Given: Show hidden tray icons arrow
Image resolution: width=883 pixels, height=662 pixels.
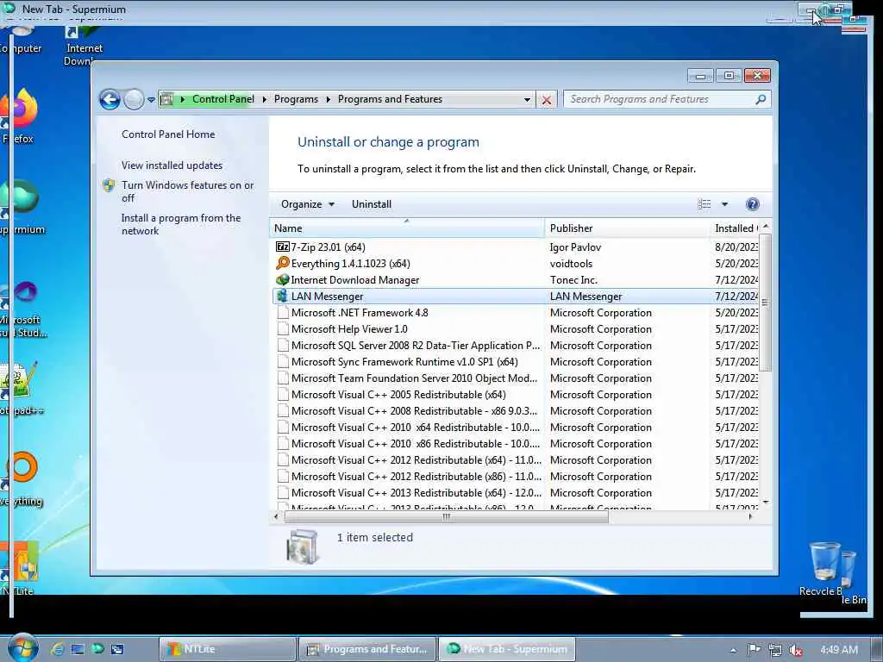Looking at the screenshot, I should (733, 650).
